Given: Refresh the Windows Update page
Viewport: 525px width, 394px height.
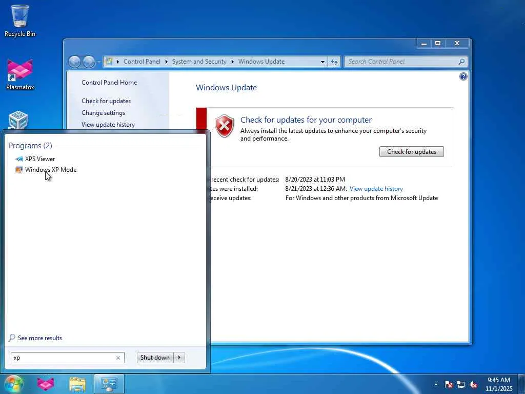Looking at the screenshot, I should [334, 62].
